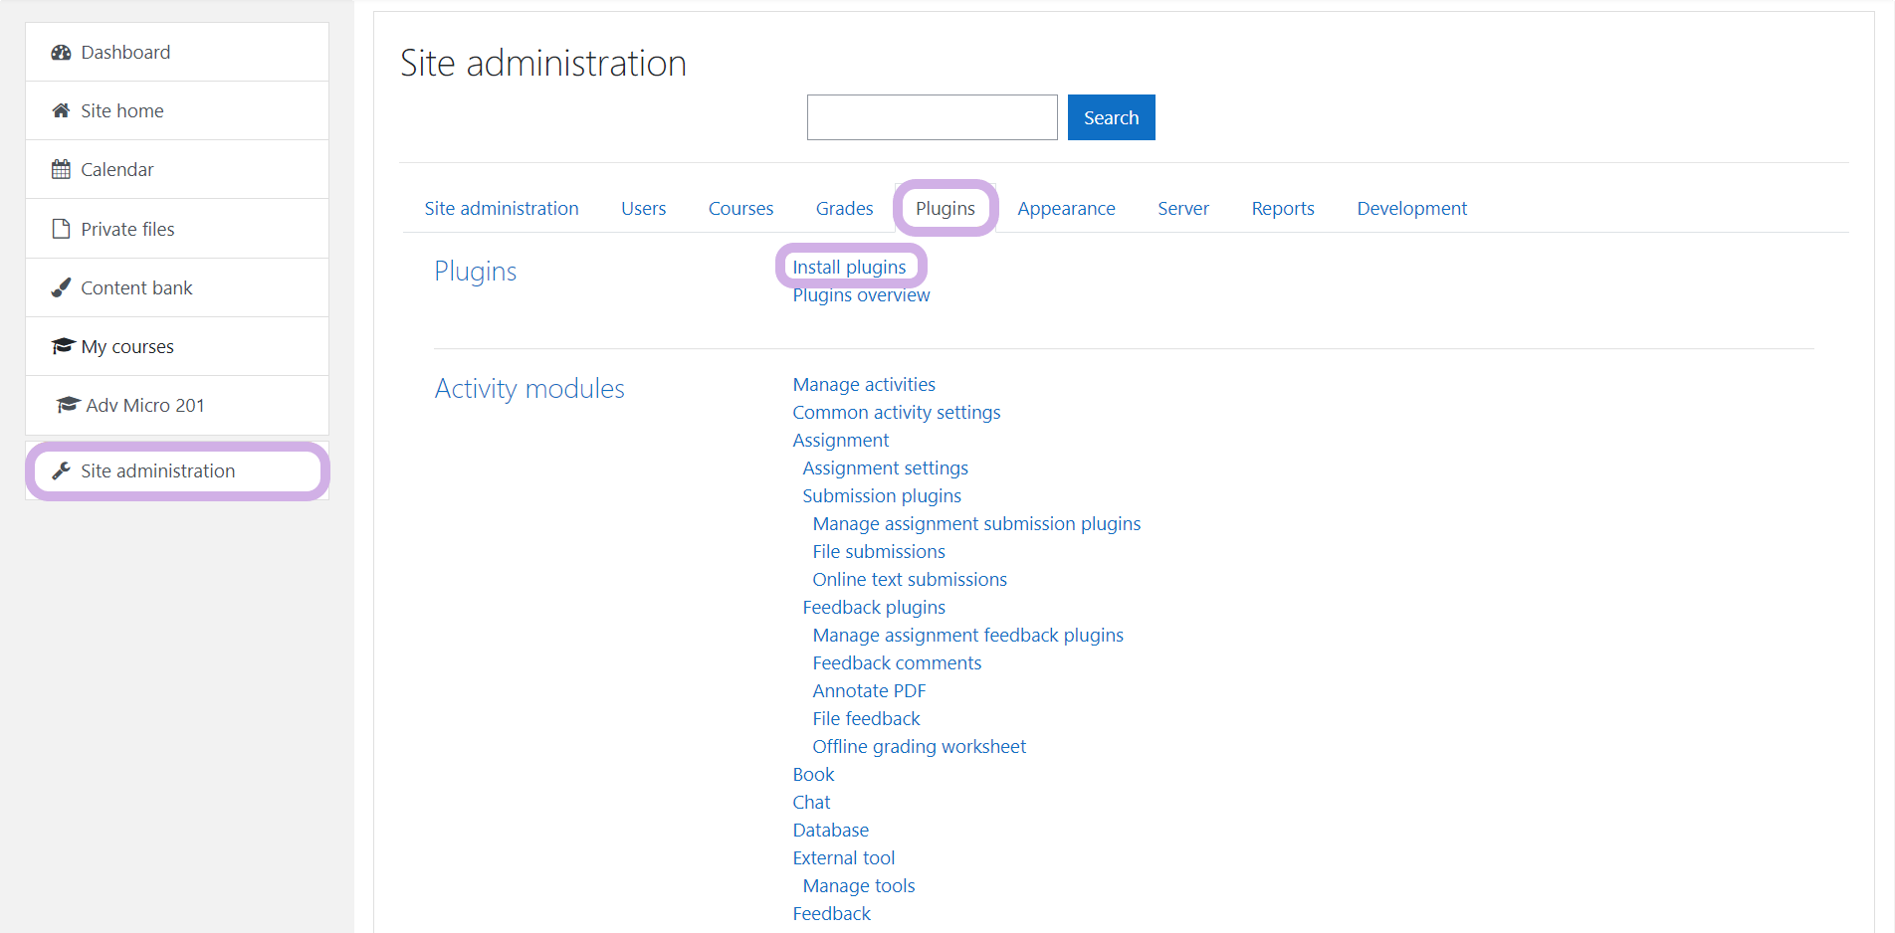The image size is (1895, 933).
Task: Open Annotate PDF settings link
Action: pyautogui.click(x=869, y=691)
